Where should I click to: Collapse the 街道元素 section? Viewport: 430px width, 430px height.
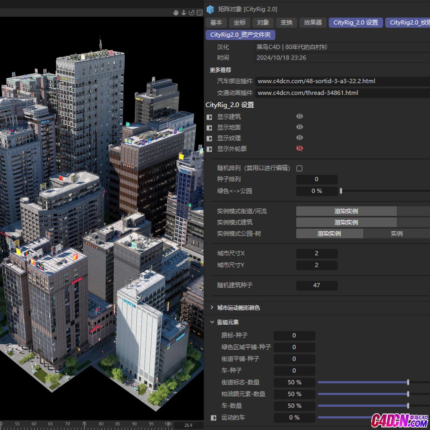click(212, 322)
